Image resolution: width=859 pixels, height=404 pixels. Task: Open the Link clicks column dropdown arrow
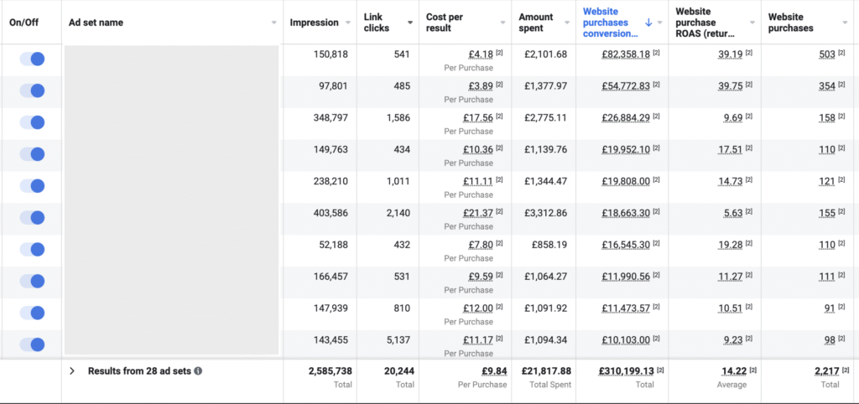point(410,23)
